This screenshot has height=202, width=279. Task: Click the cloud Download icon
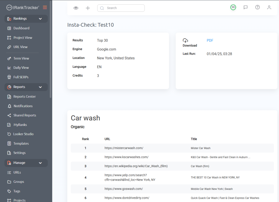[185, 41]
